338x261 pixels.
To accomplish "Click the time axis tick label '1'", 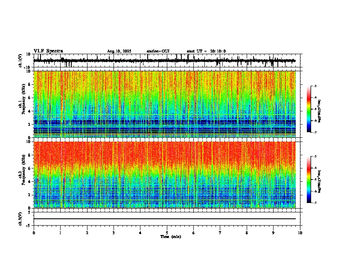I will click(x=60, y=233).
